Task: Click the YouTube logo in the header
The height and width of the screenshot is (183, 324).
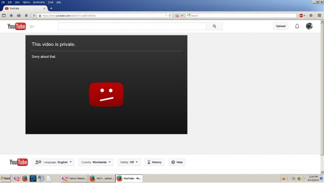Action: tap(17, 26)
